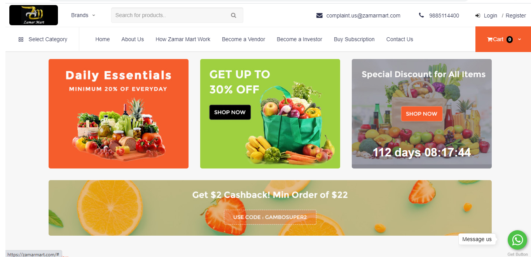The height and width of the screenshot is (257, 531).
Task: Click the envelope email icon
Action: 320,16
